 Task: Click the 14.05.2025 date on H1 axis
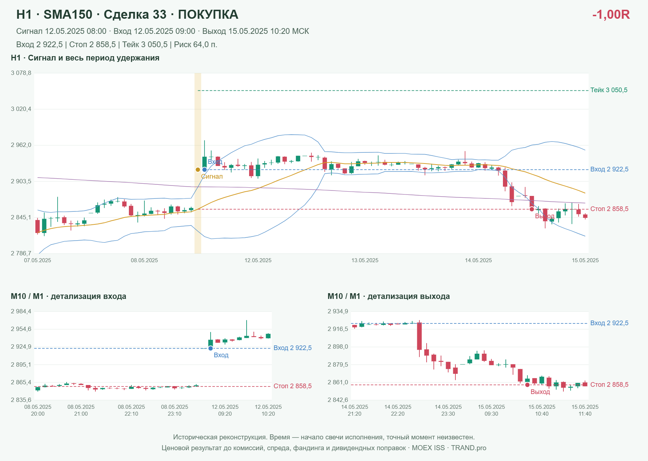(478, 260)
